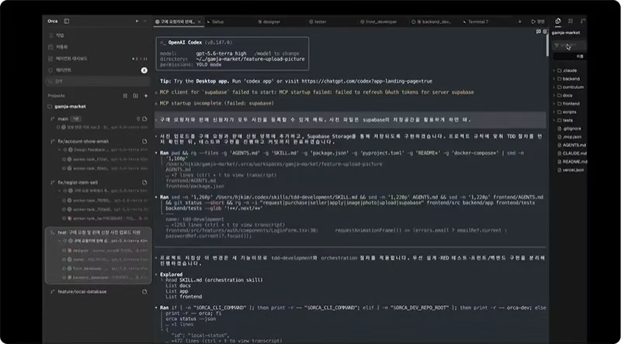
Task: Expand the backend folder
Action: (569, 79)
